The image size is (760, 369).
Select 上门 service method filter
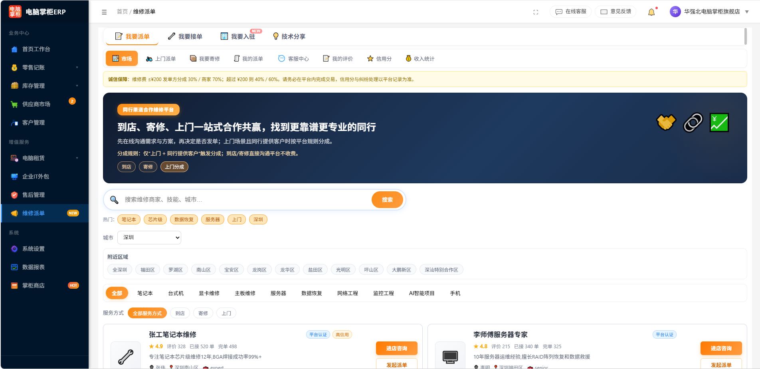[226, 313]
